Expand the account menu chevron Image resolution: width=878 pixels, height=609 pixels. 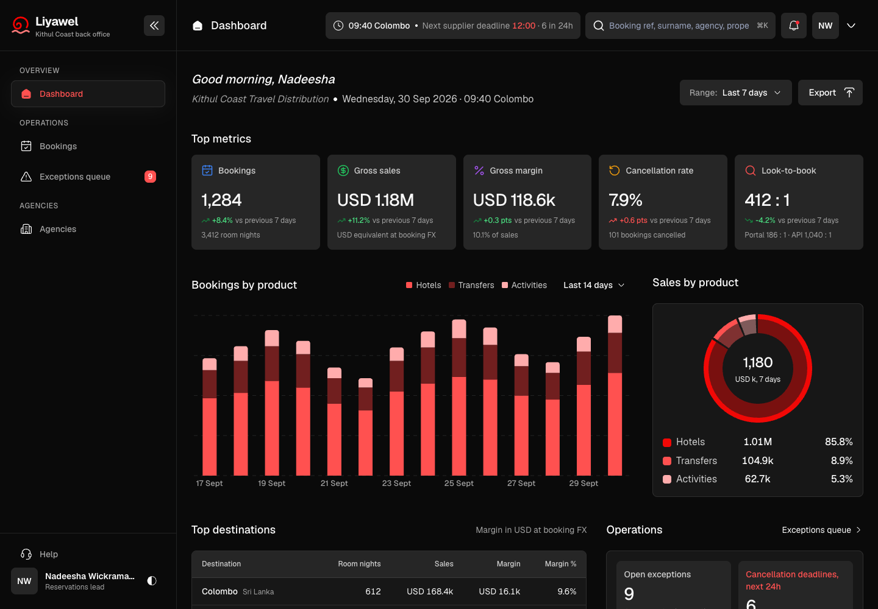(x=851, y=26)
